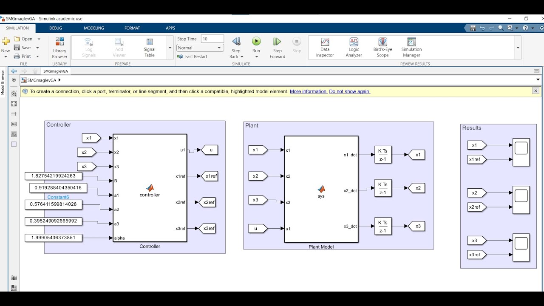
Task: Click the Print icon in the File section
Action: pyautogui.click(x=17, y=56)
